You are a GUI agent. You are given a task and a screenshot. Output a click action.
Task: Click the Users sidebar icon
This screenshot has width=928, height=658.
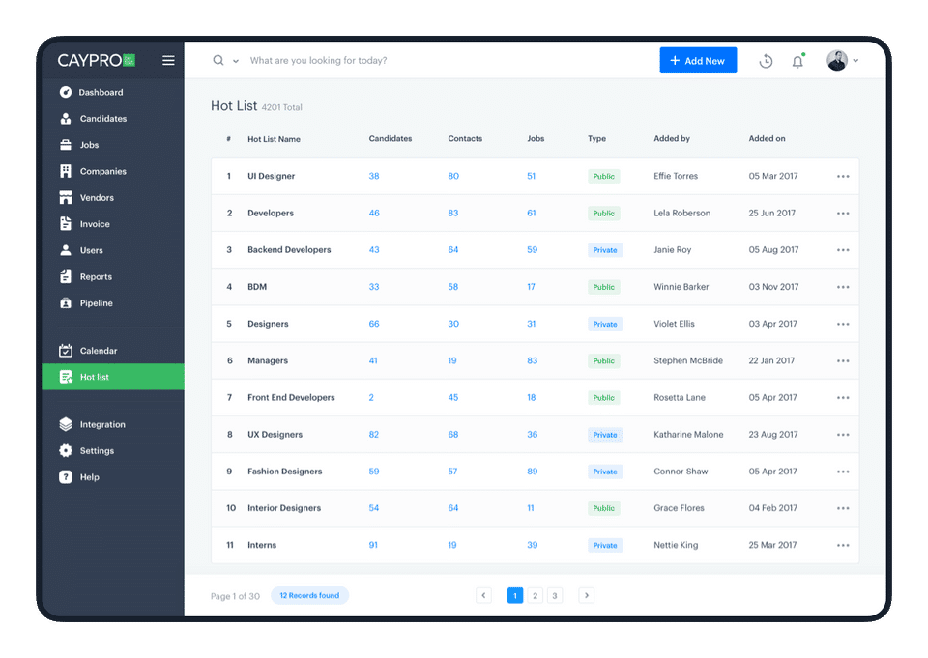(x=66, y=250)
